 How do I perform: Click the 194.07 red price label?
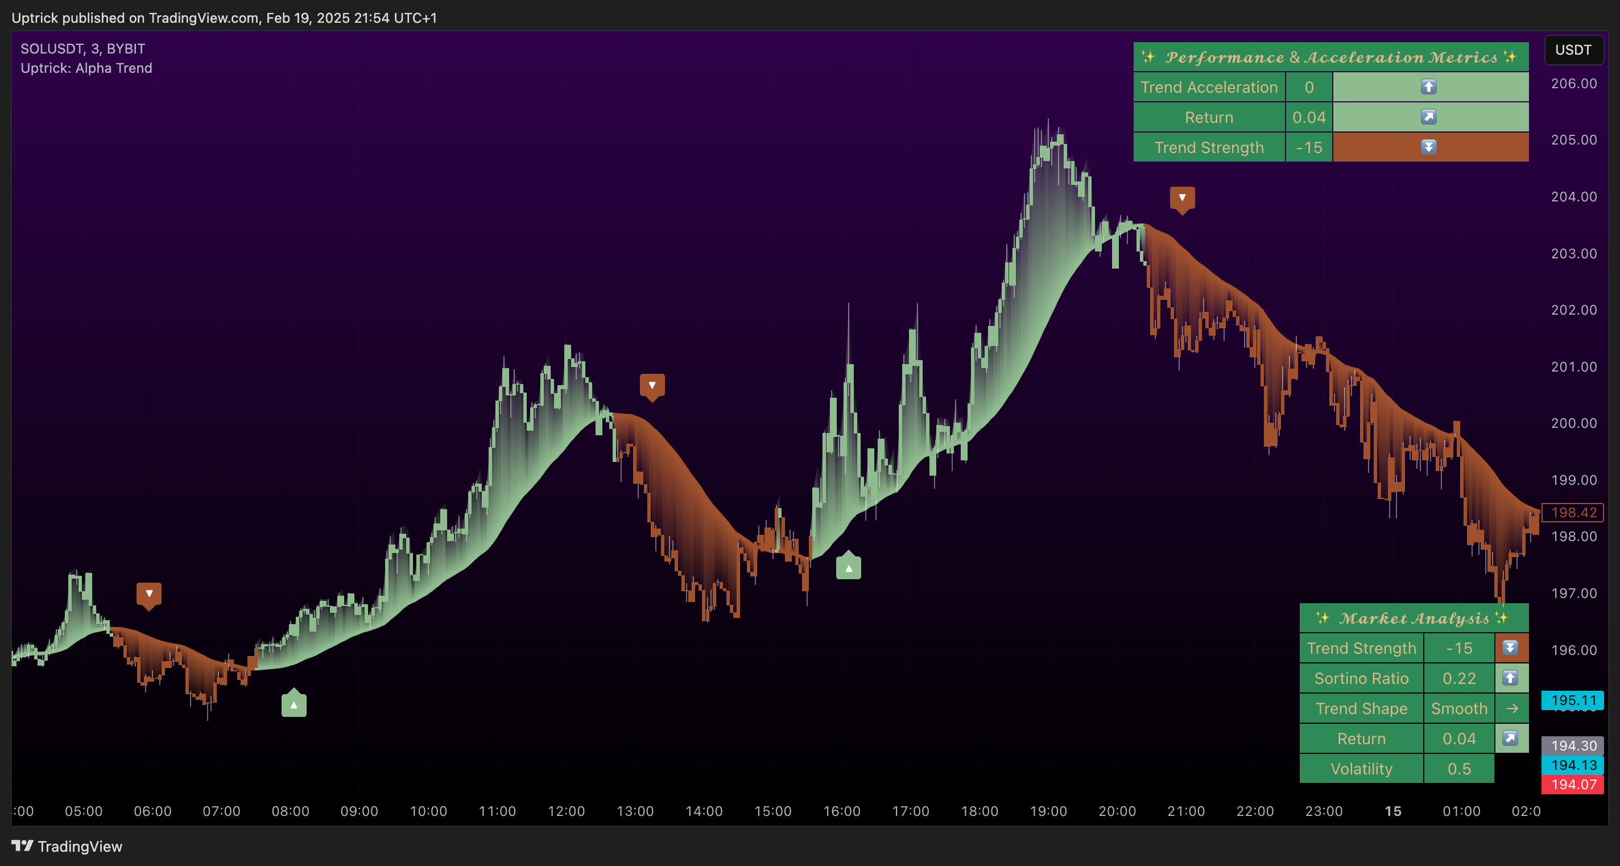click(x=1573, y=785)
